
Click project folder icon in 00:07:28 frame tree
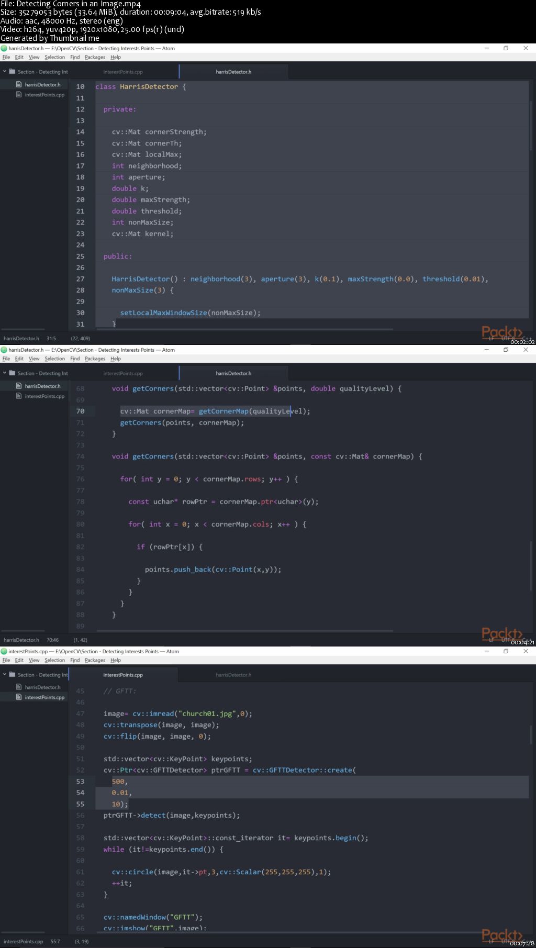pyautogui.click(x=12, y=675)
